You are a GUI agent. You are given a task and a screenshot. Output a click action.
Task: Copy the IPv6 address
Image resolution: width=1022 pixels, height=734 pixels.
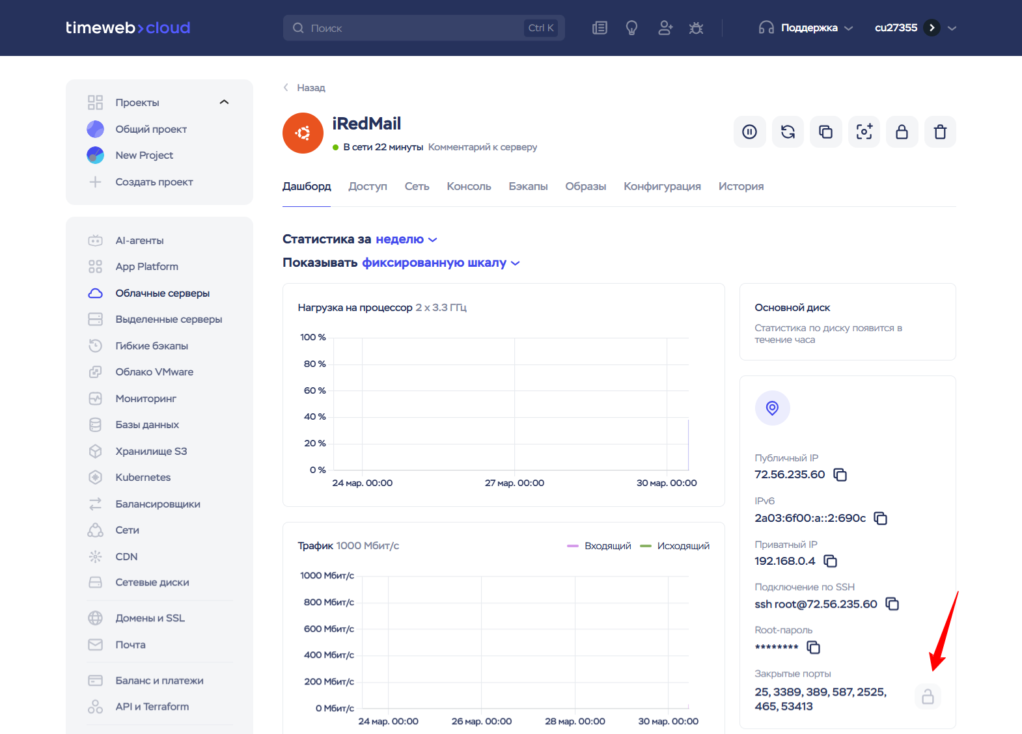coord(881,519)
